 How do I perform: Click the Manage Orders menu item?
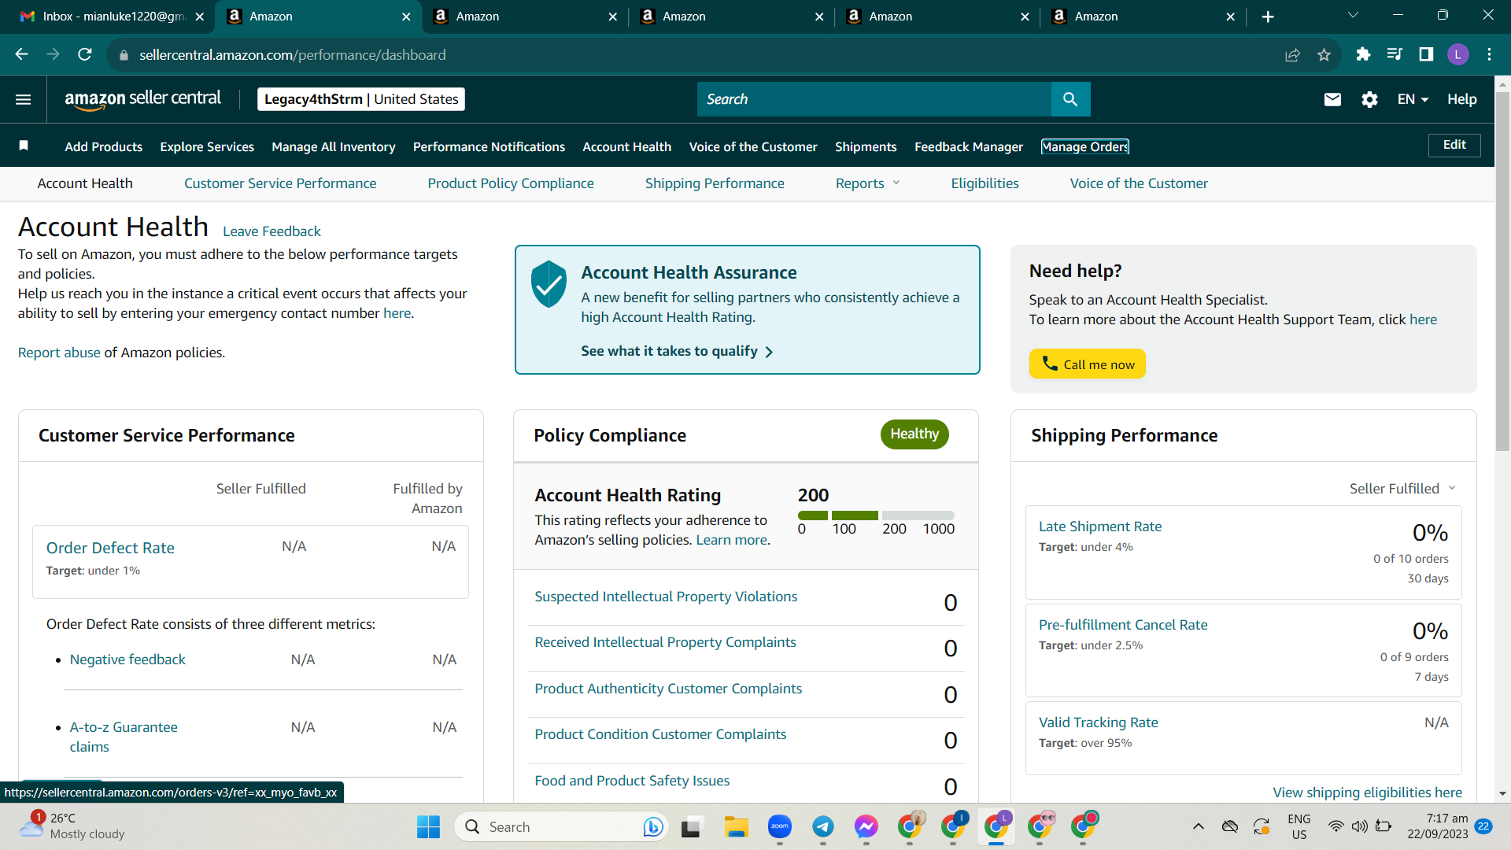coord(1085,147)
